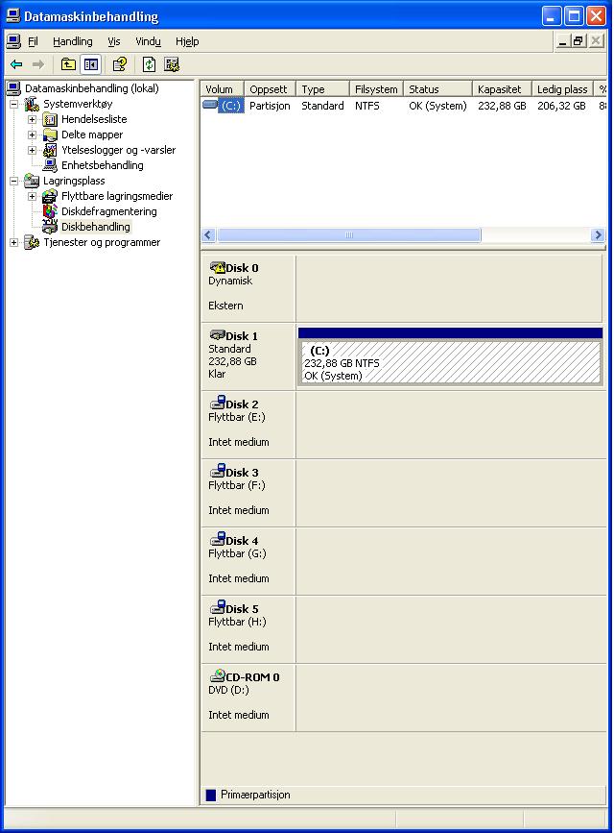Viewport: 614px width, 833px height.
Task: Click the DVD (D:) label of CD-ROM 0
Action: [228, 690]
